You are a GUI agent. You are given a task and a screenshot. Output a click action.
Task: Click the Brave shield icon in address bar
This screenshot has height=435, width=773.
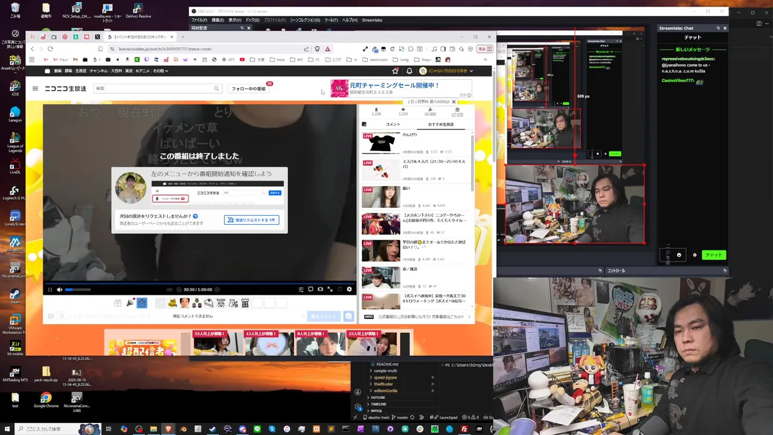(x=317, y=49)
